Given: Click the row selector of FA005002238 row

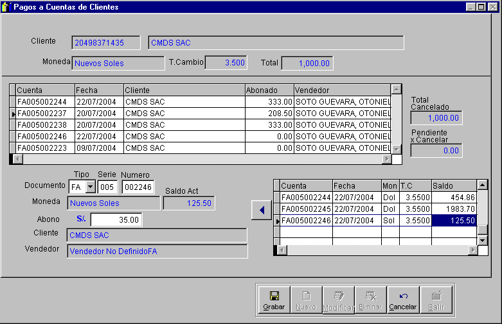Looking at the screenshot, I should pyautogui.click(x=13, y=125).
